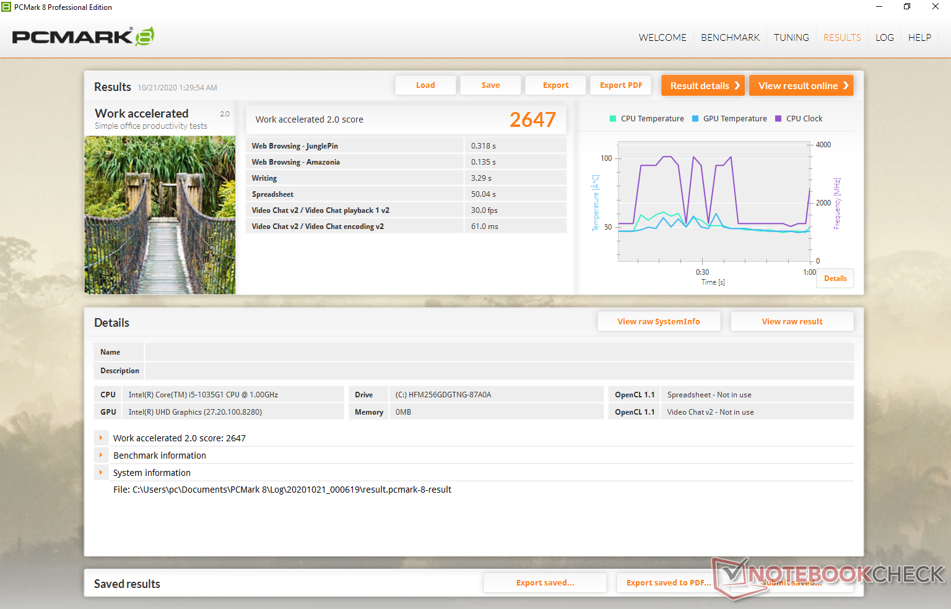Click the PCMark 8 logo
The width and height of the screenshot is (951, 609).
click(83, 37)
